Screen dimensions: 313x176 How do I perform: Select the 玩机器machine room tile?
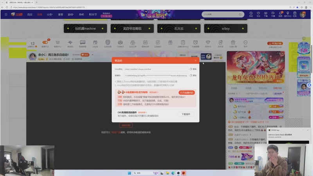click(x=85, y=29)
